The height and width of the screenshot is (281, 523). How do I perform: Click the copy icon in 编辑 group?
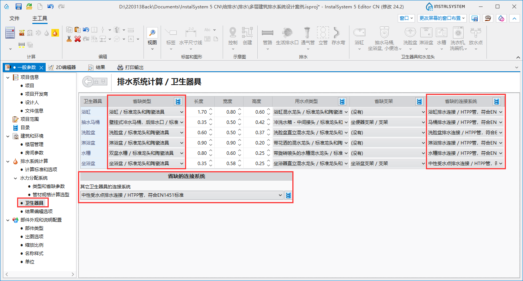click(x=69, y=29)
